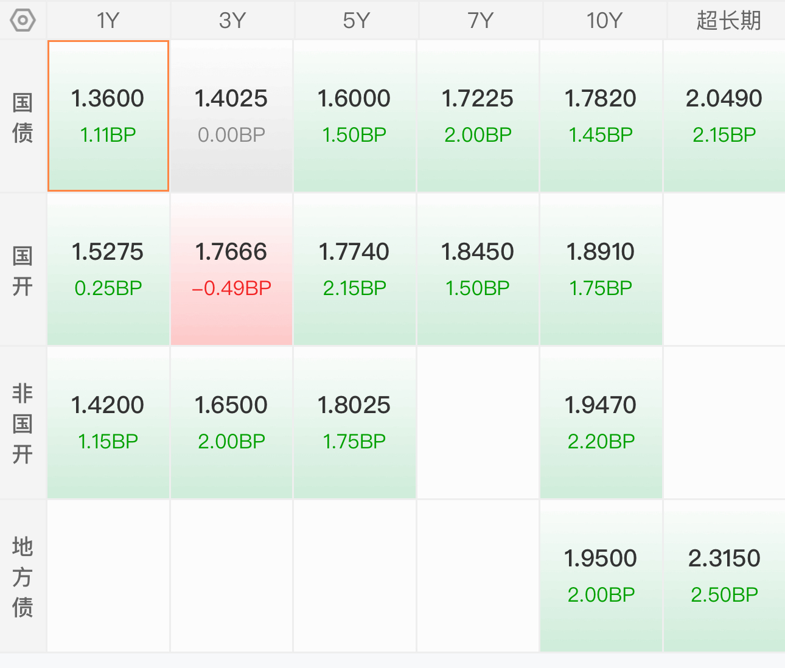Open the 国债 3Y cell 1.4025
This screenshot has height=668, width=785.
coord(232,116)
